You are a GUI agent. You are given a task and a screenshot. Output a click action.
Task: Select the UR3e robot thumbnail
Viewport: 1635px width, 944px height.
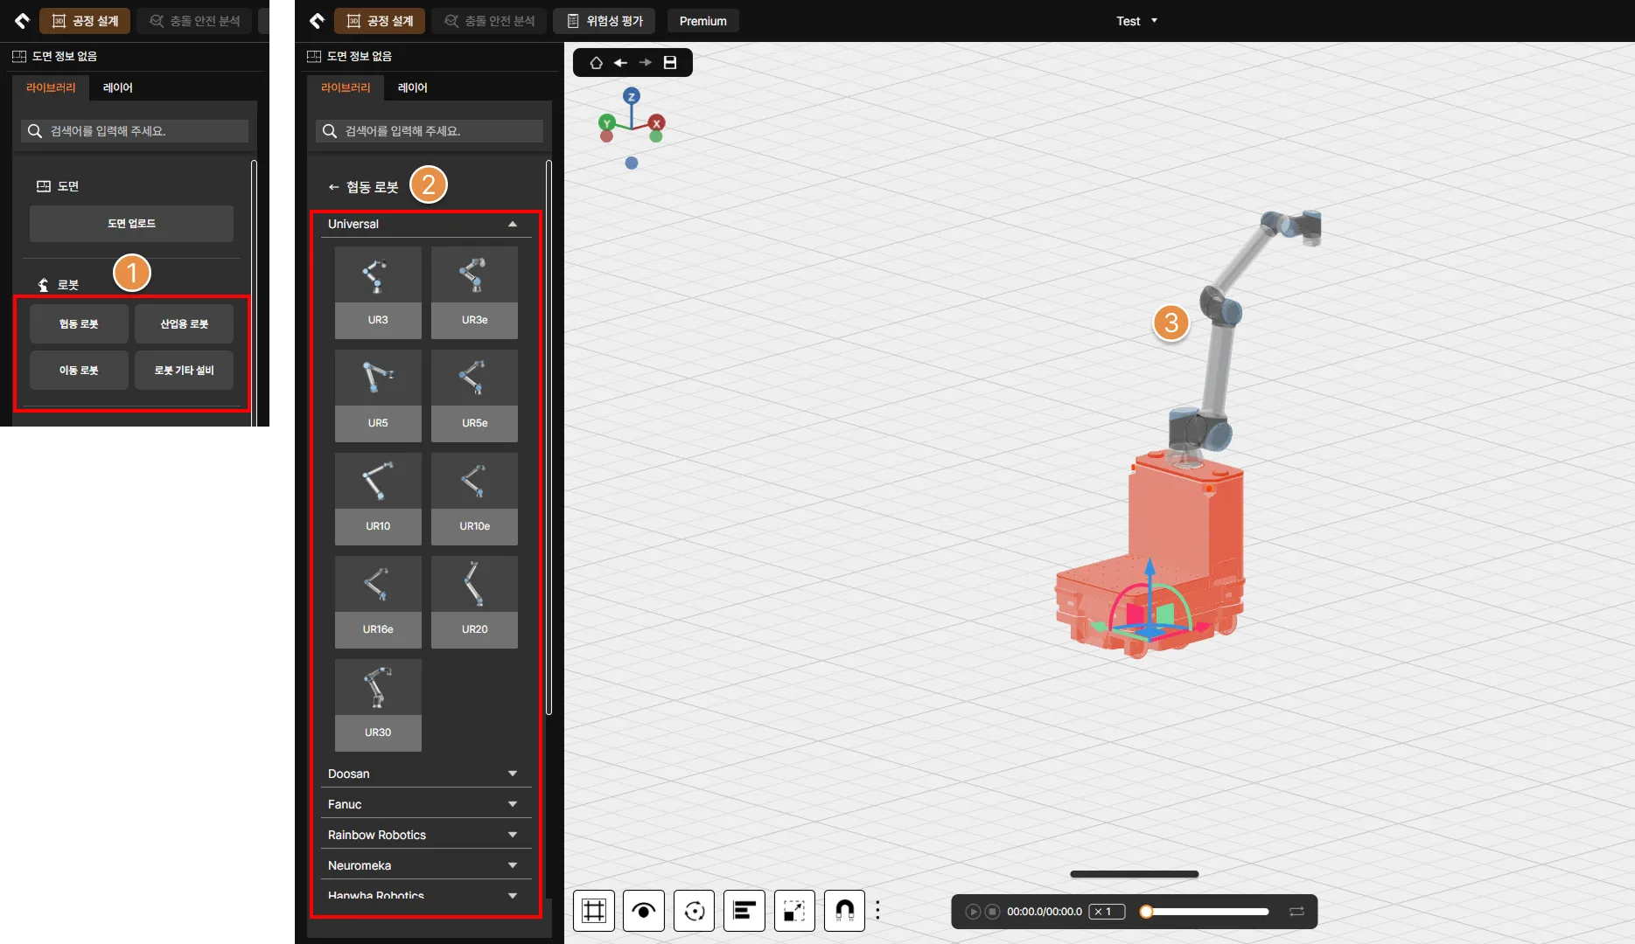(x=474, y=292)
